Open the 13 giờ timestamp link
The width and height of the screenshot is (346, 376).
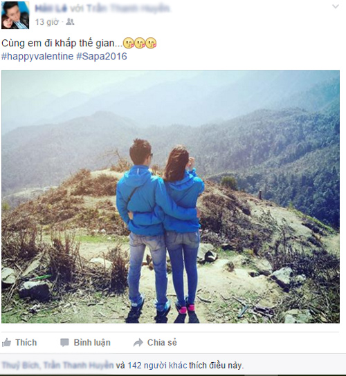(47, 22)
